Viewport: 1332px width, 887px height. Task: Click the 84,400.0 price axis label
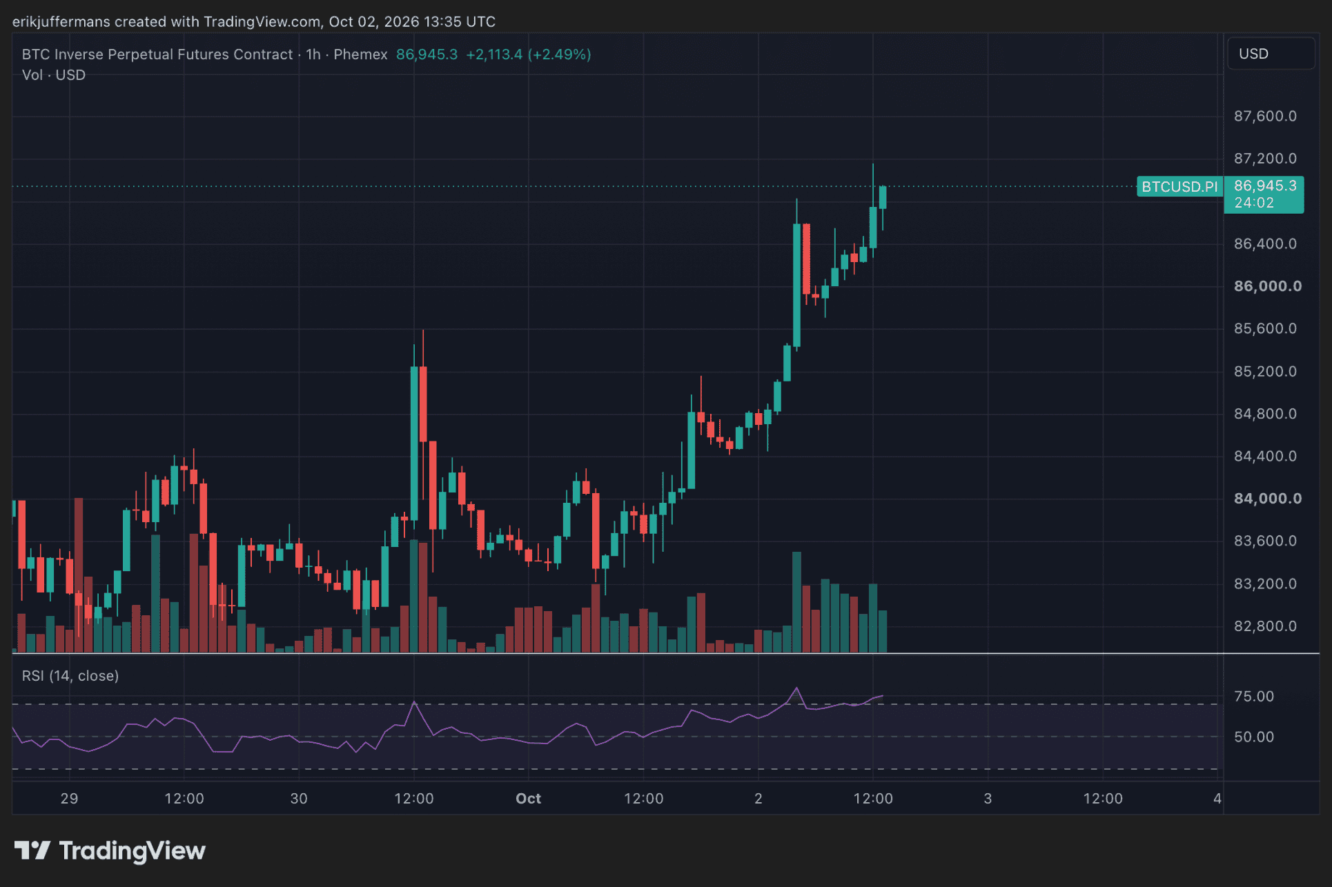click(x=1265, y=456)
